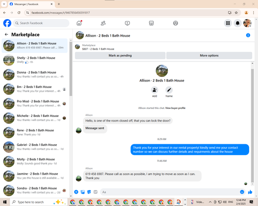Open the conversation information icon
Image resolution: width=258 pixels, height=206 pixels.
click(248, 35)
